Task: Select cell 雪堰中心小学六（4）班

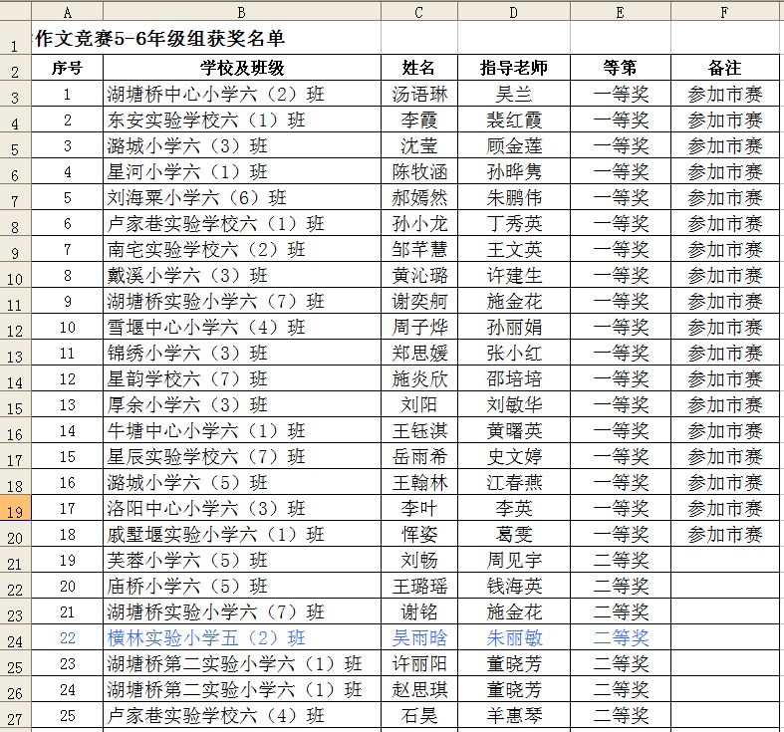Action: (x=242, y=327)
